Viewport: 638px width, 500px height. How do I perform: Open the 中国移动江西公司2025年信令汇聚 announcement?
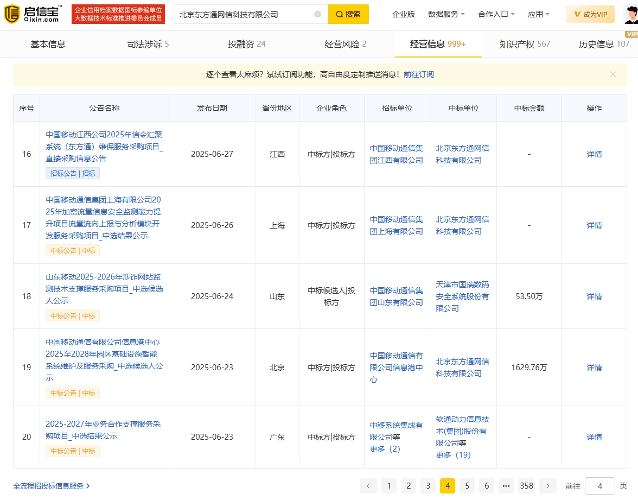(x=104, y=146)
